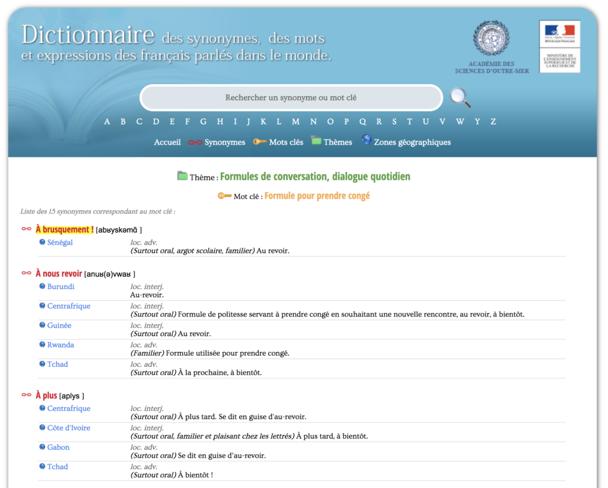This screenshot has height=488, width=608.
Task: Open the theme Formules de conversation link
Action: pos(315,177)
